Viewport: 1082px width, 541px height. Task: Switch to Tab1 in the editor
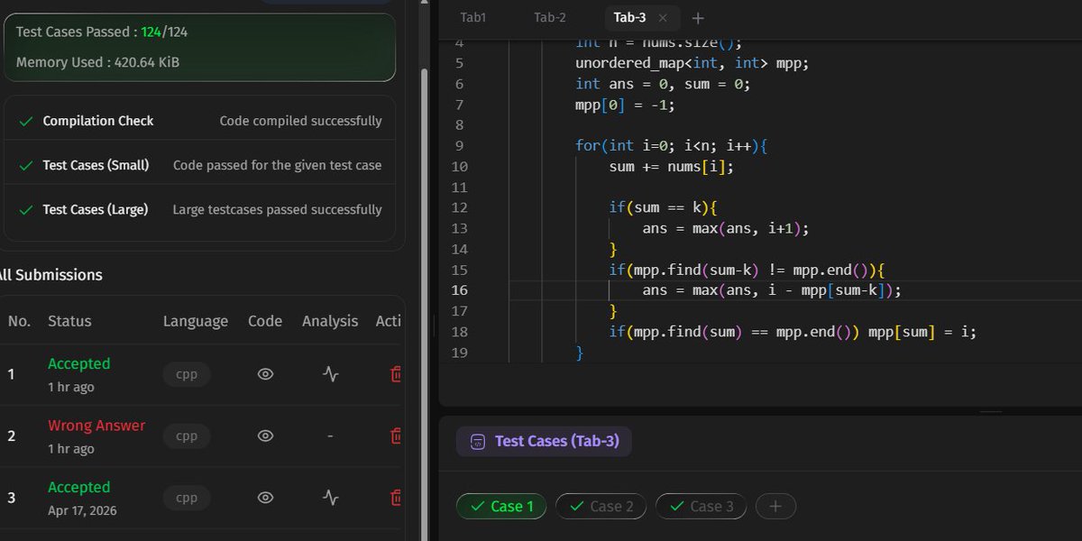click(x=472, y=17)
